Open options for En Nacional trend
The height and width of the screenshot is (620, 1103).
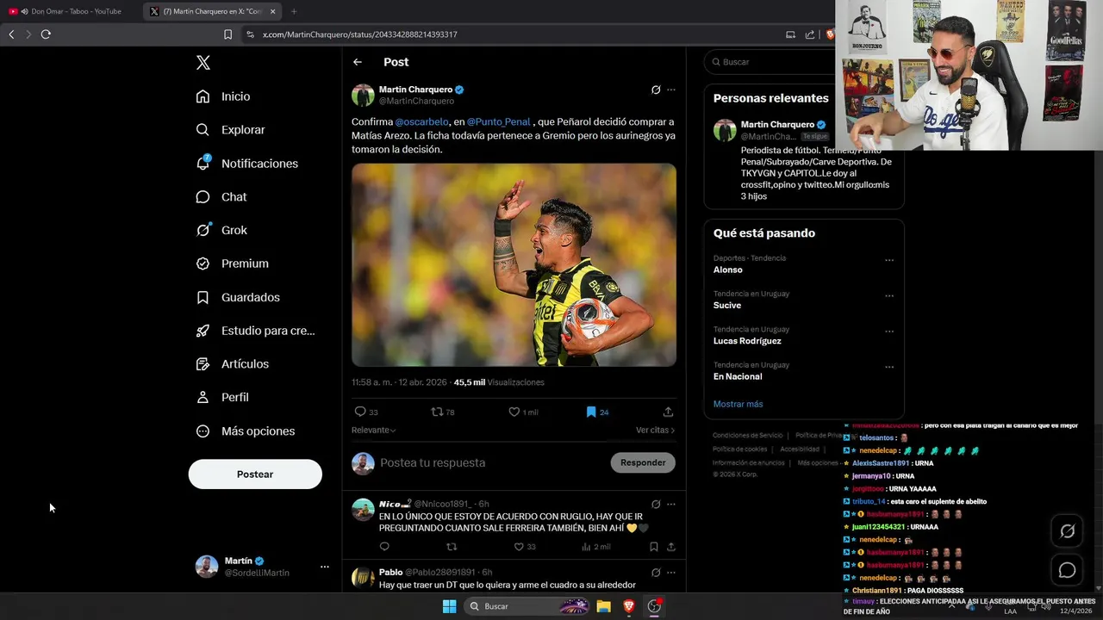click(889, 367)
